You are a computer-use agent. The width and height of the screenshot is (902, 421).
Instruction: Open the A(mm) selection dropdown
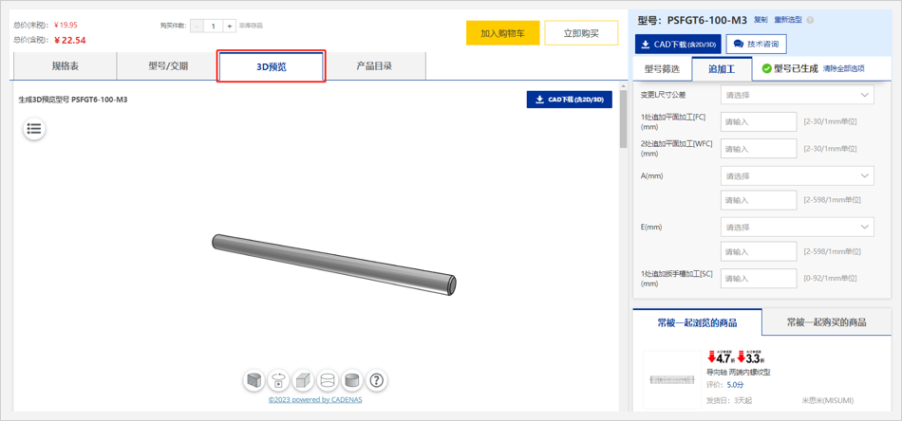click(797, 175)
